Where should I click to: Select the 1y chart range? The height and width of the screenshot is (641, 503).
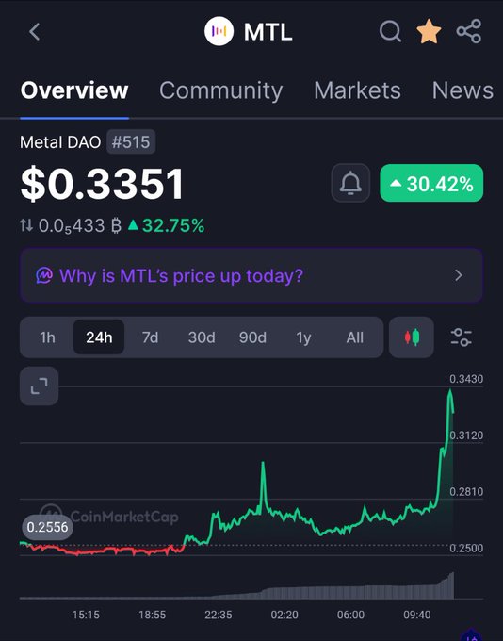pos(303,337)
